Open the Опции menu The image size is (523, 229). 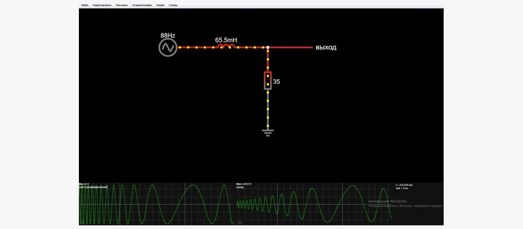tap(160, 5)
